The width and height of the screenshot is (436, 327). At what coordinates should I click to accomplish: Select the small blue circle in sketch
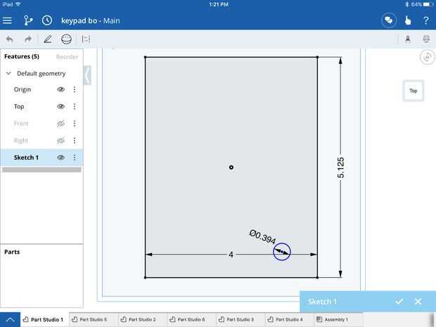click(282, 252)
